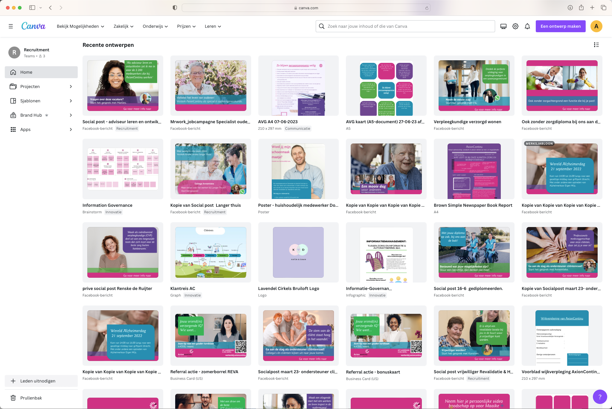The image size is (612, 409).
Task: Open Information Governance brainstorm thumbnail
Action: coord(123,169)
